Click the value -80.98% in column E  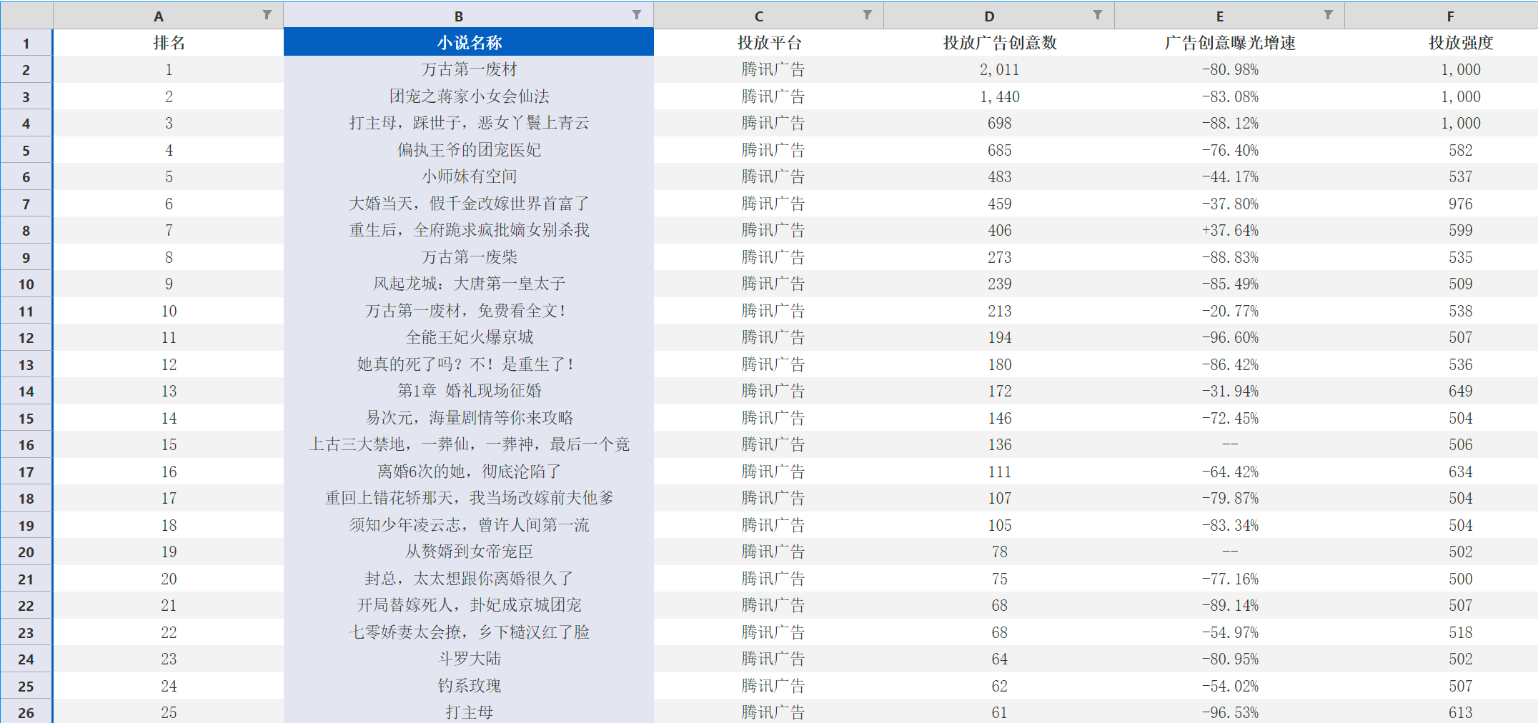[1230, 69]
